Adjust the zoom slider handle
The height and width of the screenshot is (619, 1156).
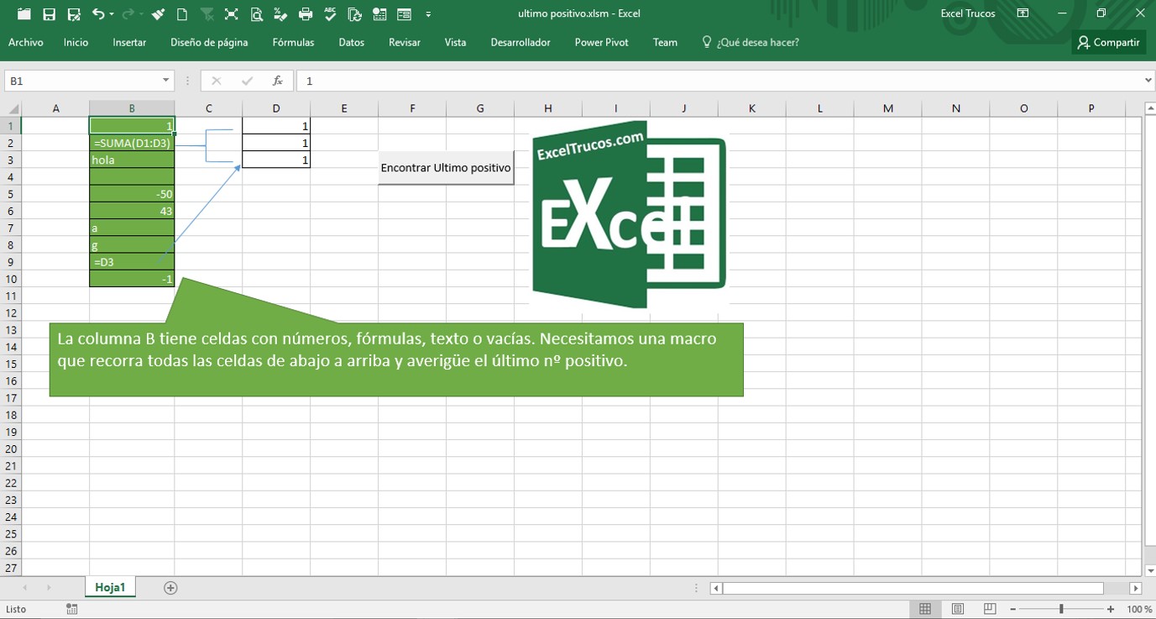coord(1061,609)
